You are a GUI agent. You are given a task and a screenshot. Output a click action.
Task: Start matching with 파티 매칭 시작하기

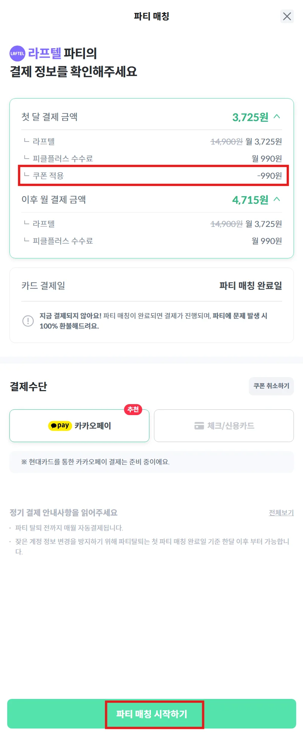click(x=152, y=714)
